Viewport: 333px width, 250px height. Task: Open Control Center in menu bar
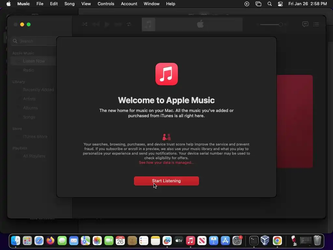point(280,4)
